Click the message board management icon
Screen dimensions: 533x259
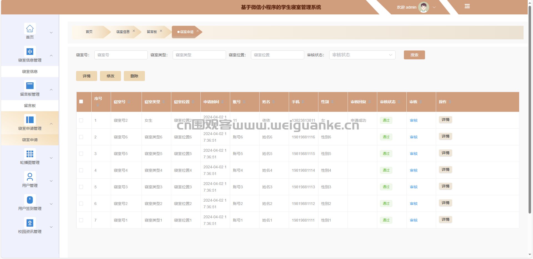click(30, 86)
